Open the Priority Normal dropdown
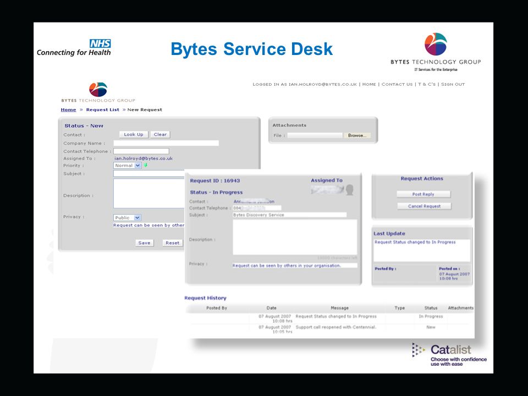 pyautogui.click(x=127, y=166)
